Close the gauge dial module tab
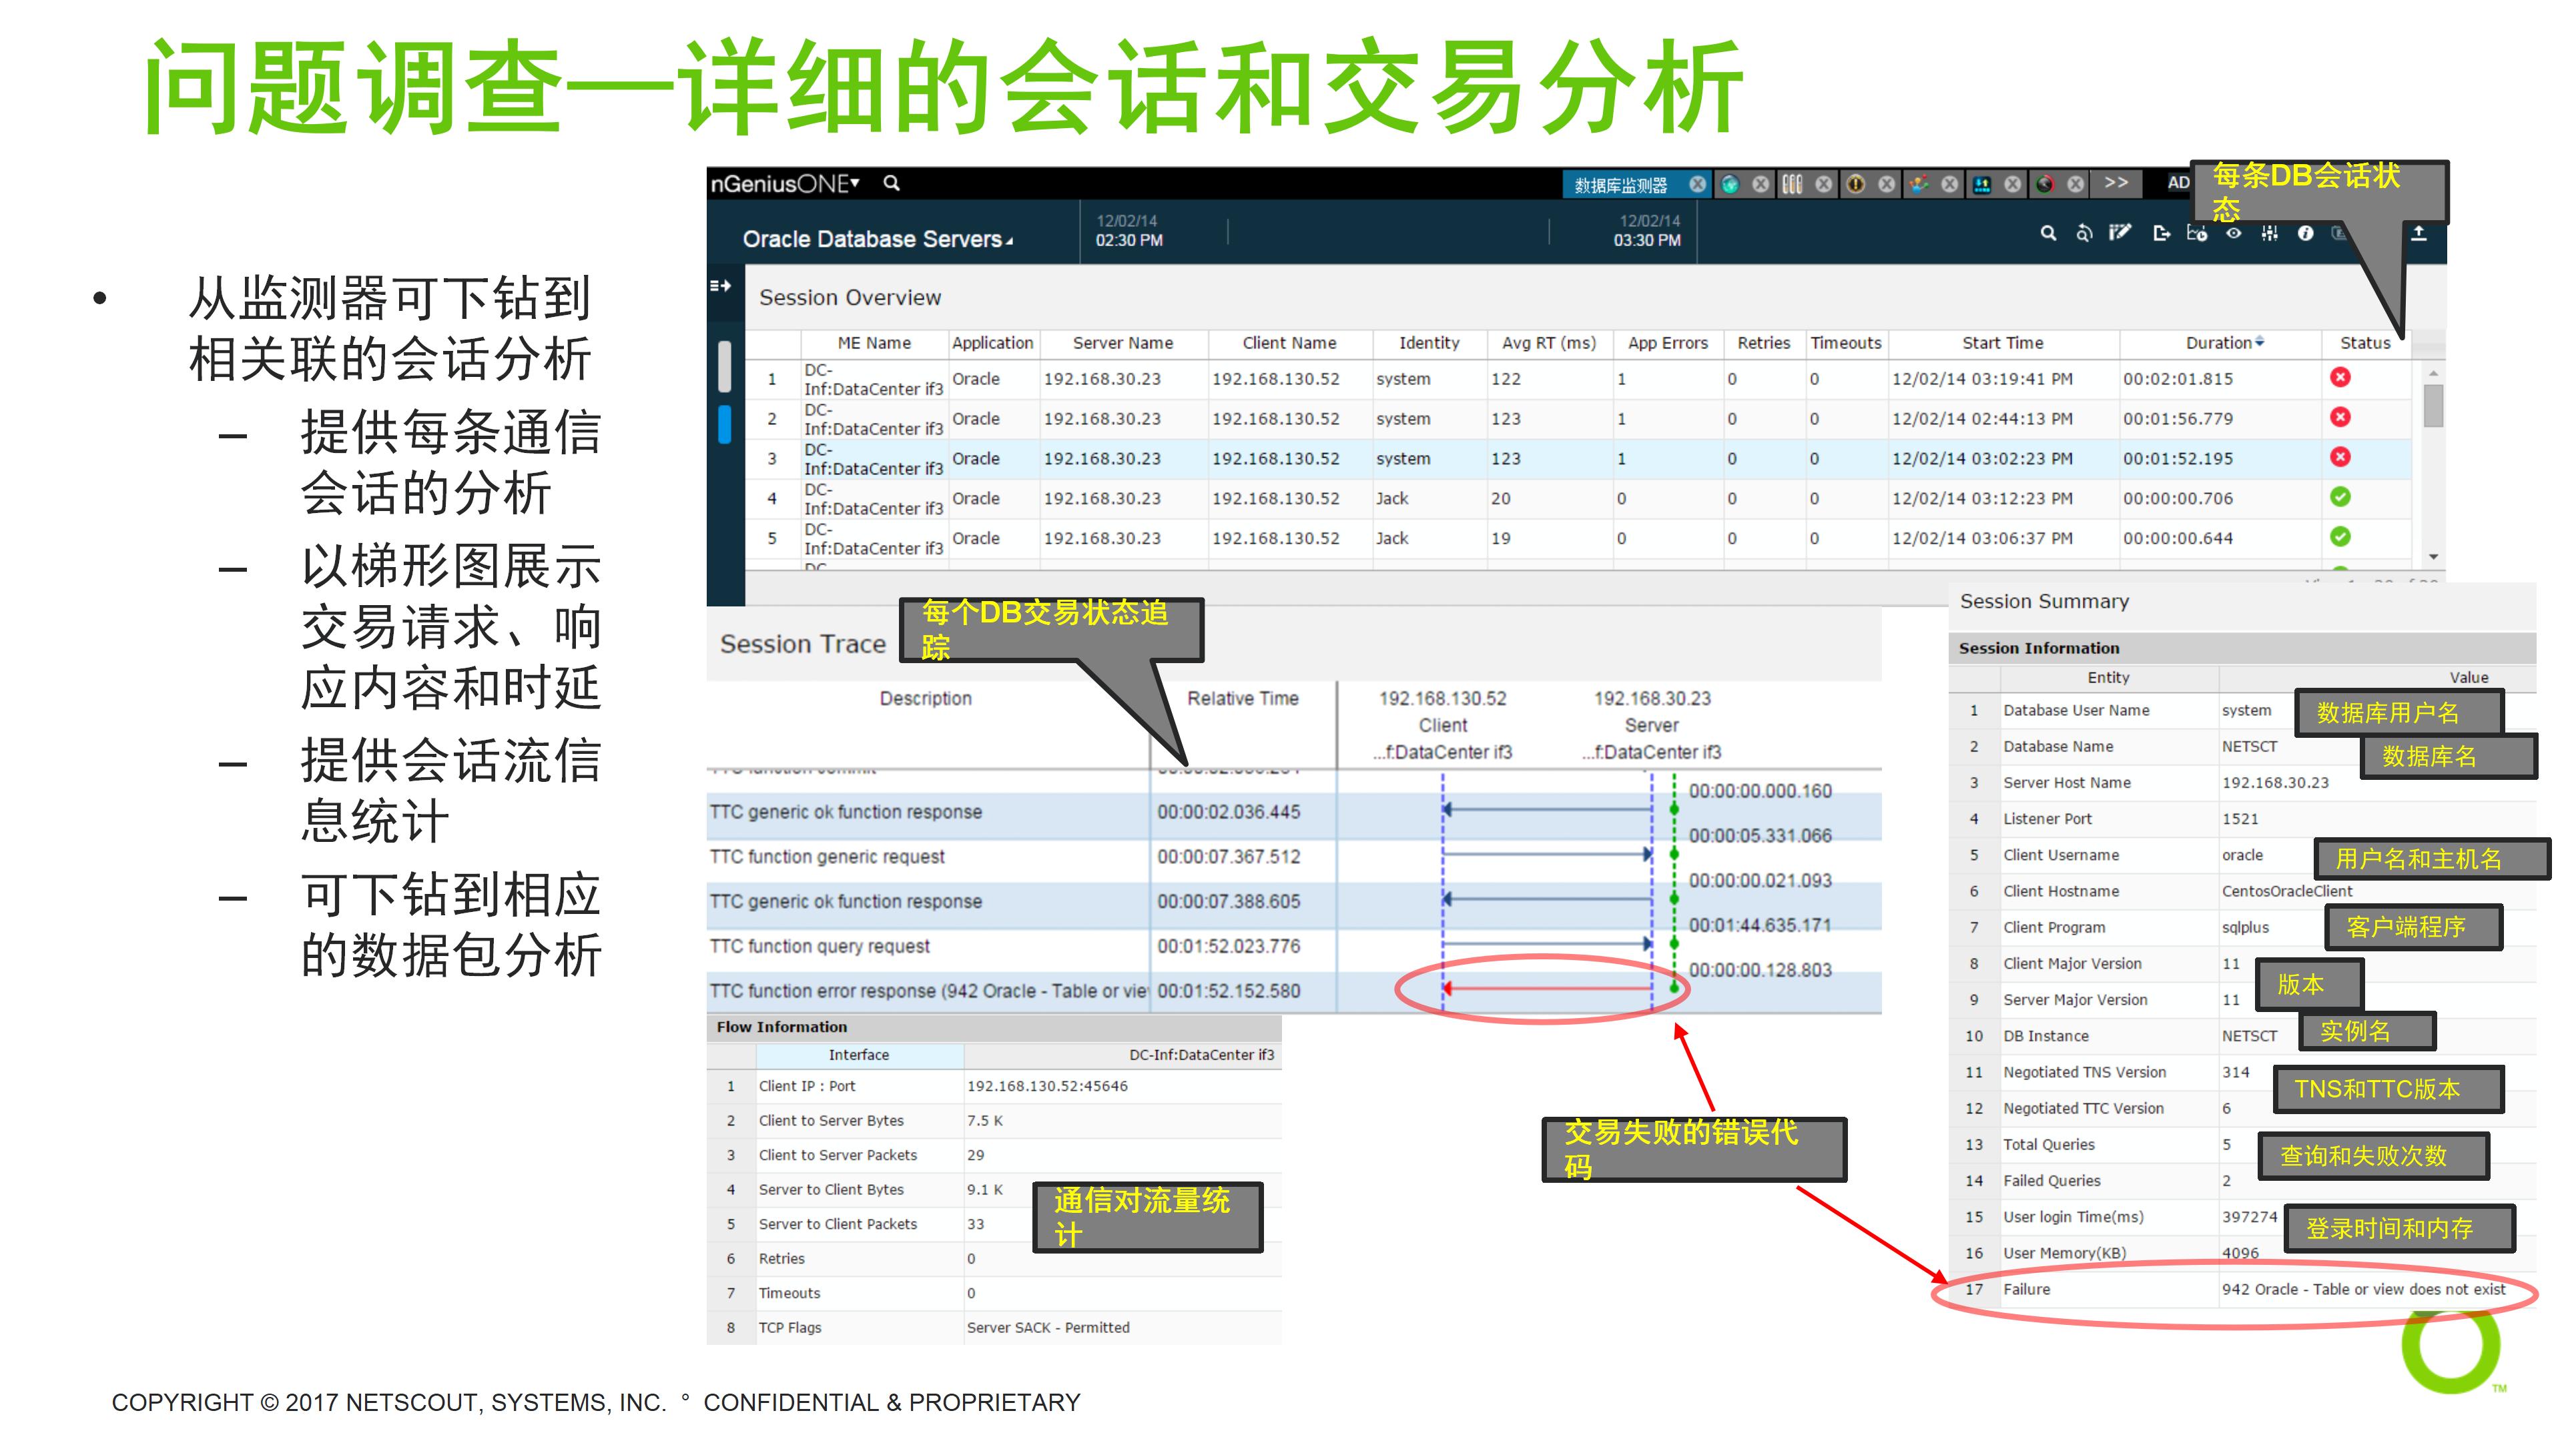This screenshot has height=1441, width=2562. (2075, 184)
